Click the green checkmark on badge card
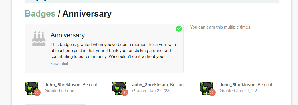 point(179,29)
